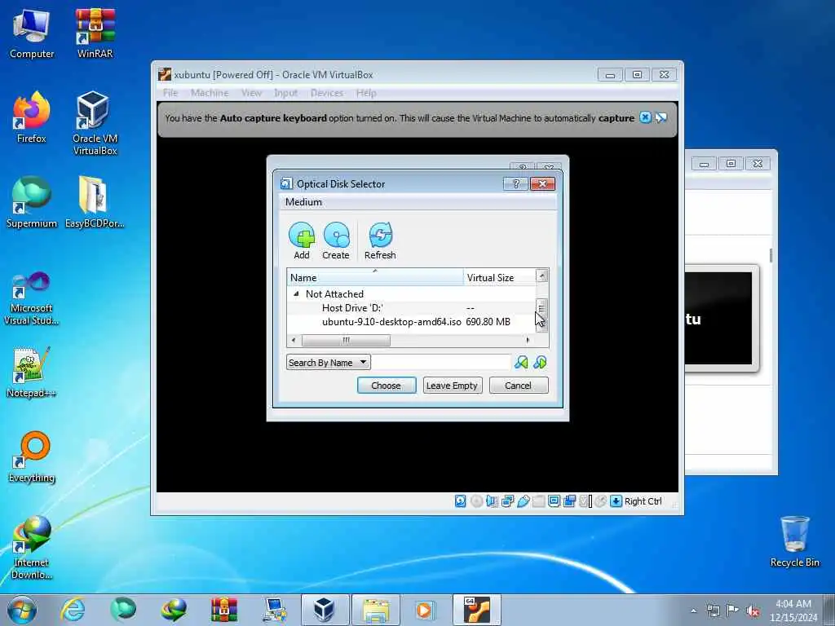Select Microsoft Visual Studio desktop icon
This screenshot has width=835, height=626.
click(32, 298)
